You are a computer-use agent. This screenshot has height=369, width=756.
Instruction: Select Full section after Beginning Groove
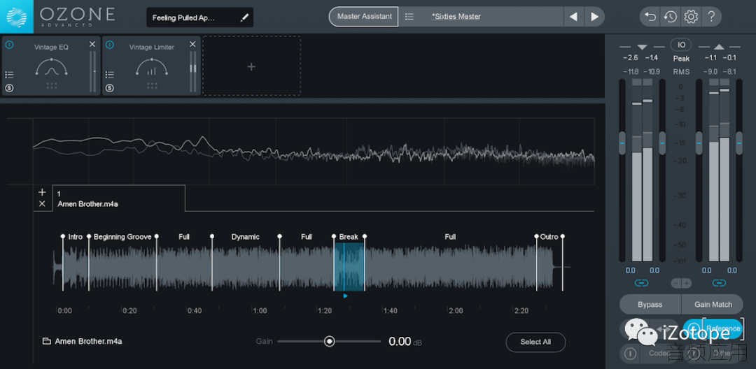(x=184, y=237)
